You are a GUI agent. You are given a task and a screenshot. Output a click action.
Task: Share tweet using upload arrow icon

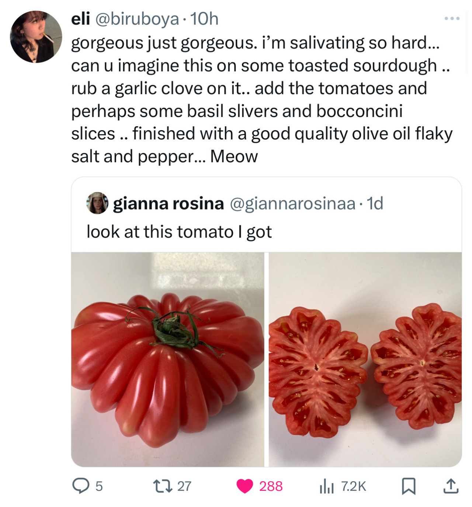point(450,486)
